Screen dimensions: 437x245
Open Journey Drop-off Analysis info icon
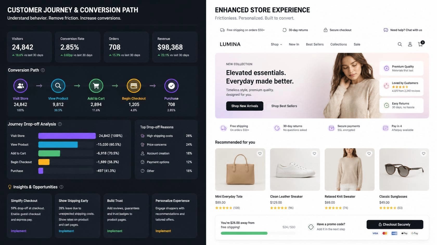point(60,124)
